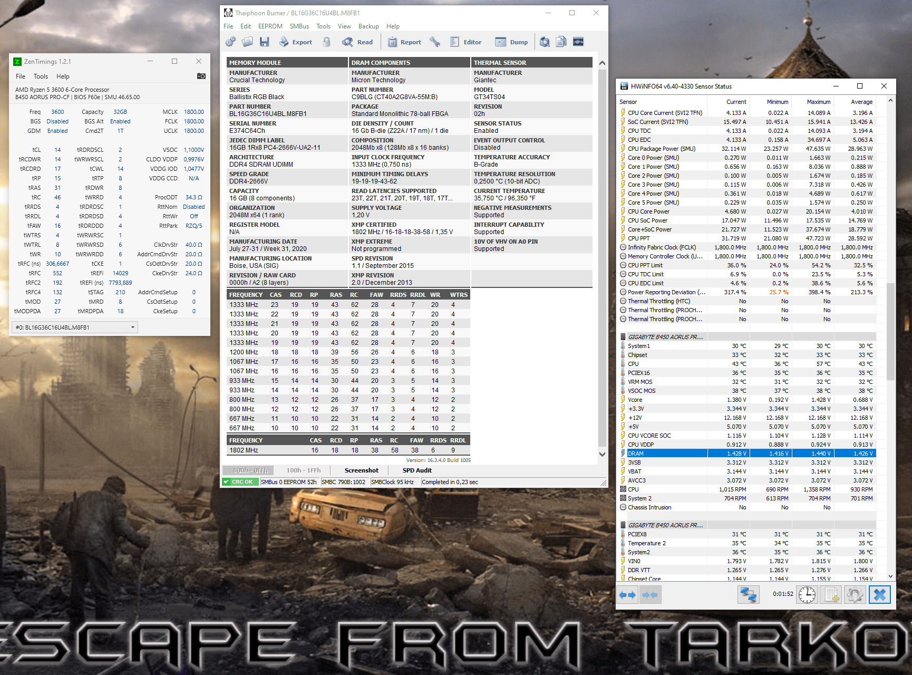
Task: Click the ZenTimings app logo icon
Action: [17, 62]
